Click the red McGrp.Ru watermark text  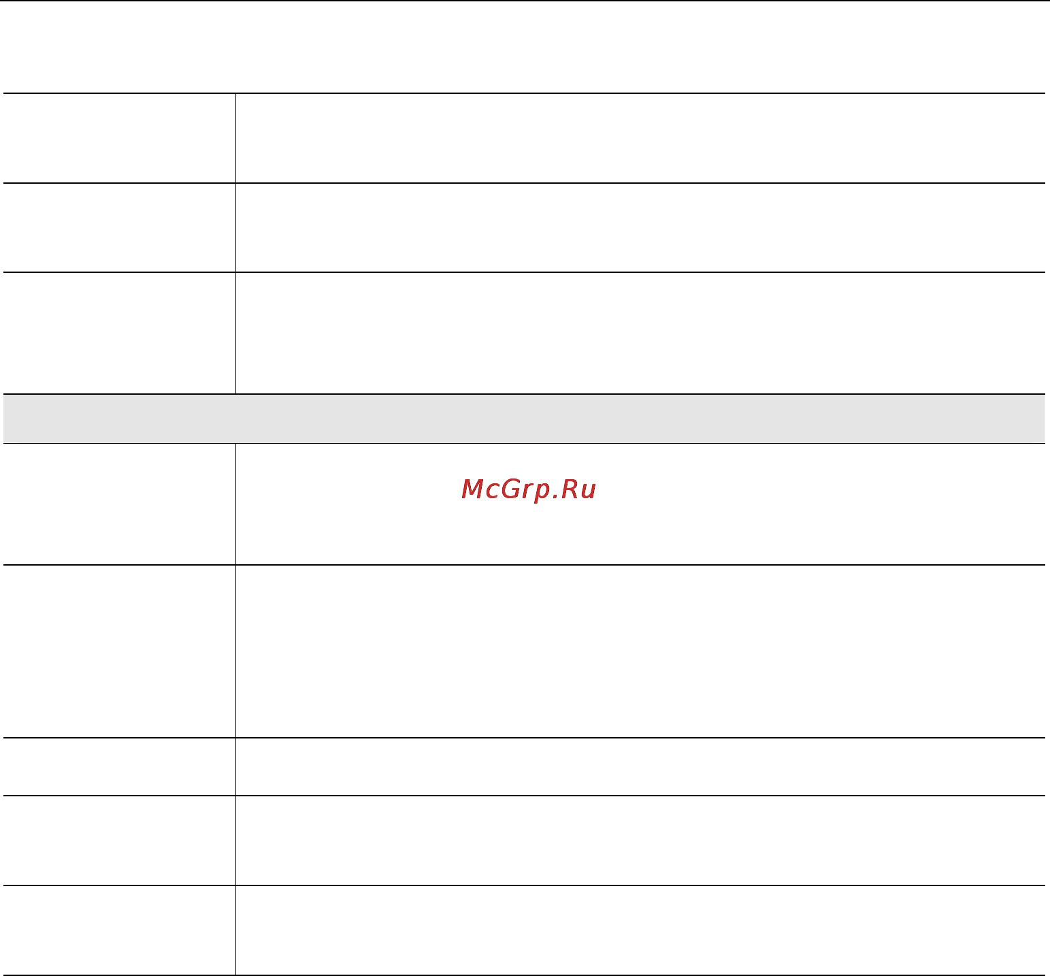tap(529, 490)
